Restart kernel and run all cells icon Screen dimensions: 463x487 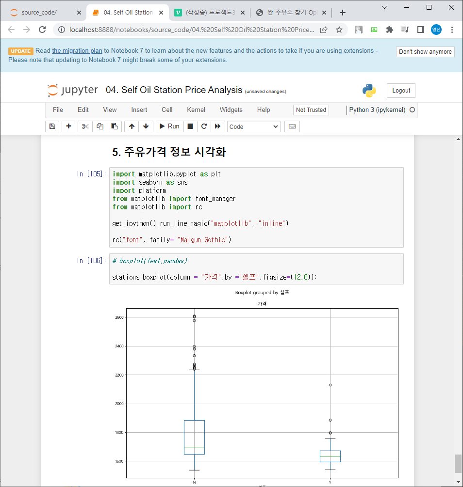coord(218,126)
